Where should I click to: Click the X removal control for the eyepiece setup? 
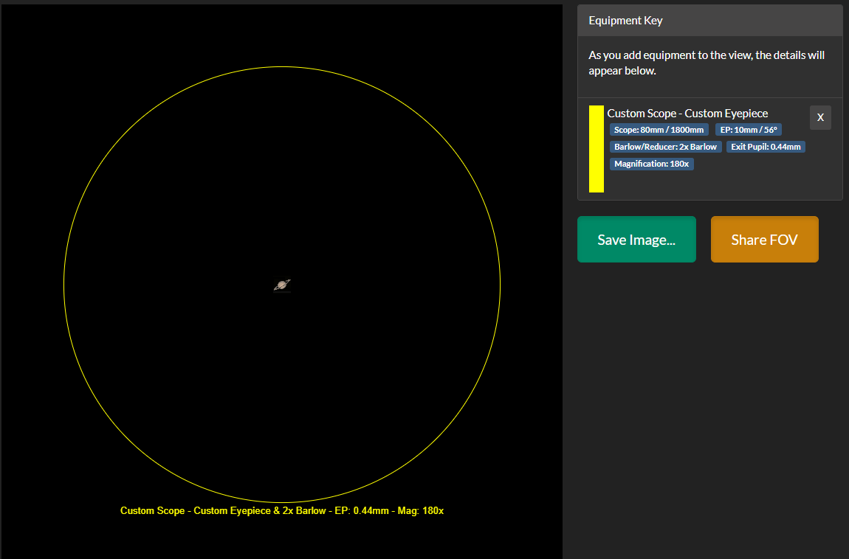[820, 117]
